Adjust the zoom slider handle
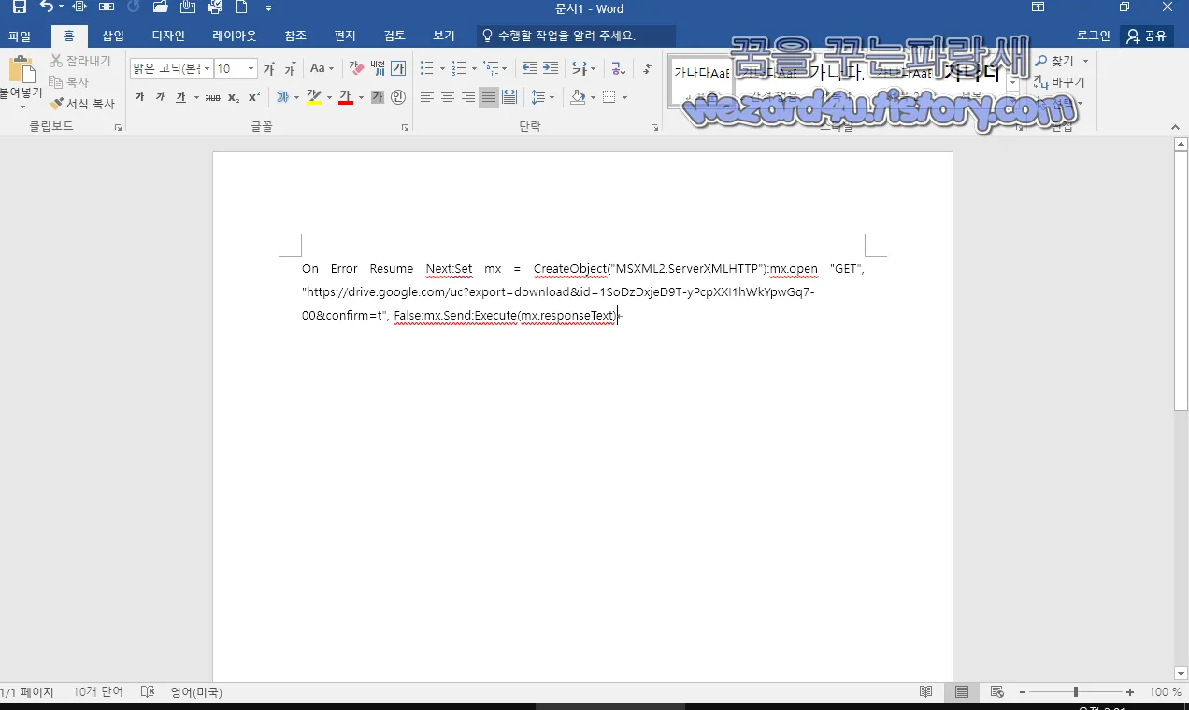Image resolution: width=1189 pixels, height=710 pixels. click(1076, 692)
